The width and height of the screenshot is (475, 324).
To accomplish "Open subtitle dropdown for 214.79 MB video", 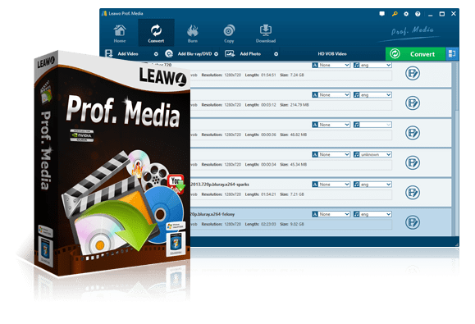I will coord(331,95).
